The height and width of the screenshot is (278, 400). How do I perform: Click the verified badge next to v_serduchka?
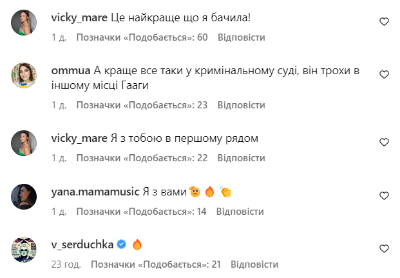tap(120, 244)
